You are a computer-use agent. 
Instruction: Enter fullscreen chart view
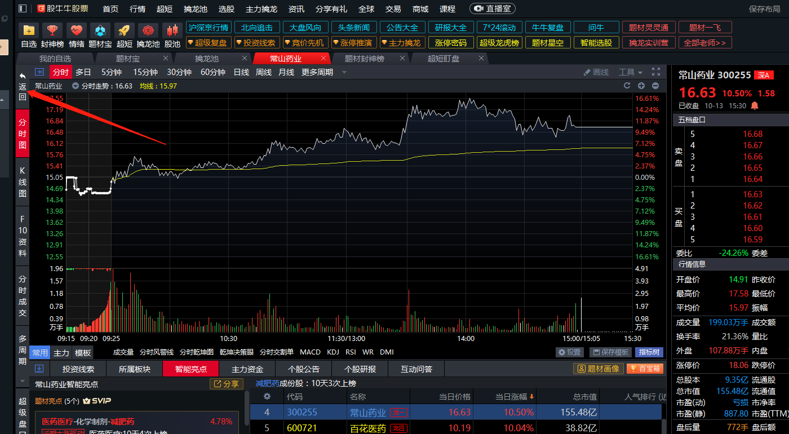(656, 72)
